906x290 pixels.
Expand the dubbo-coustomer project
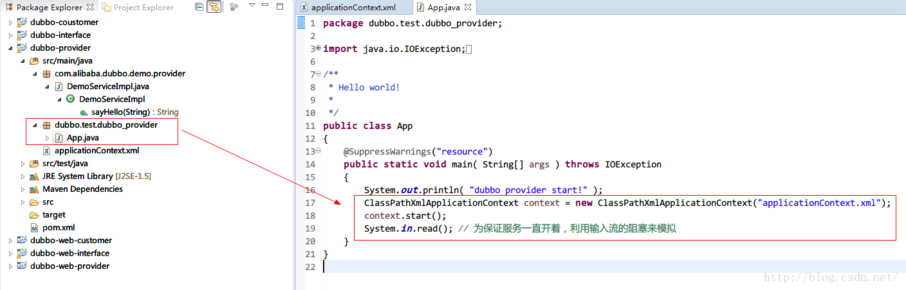[x=10, y=22]
